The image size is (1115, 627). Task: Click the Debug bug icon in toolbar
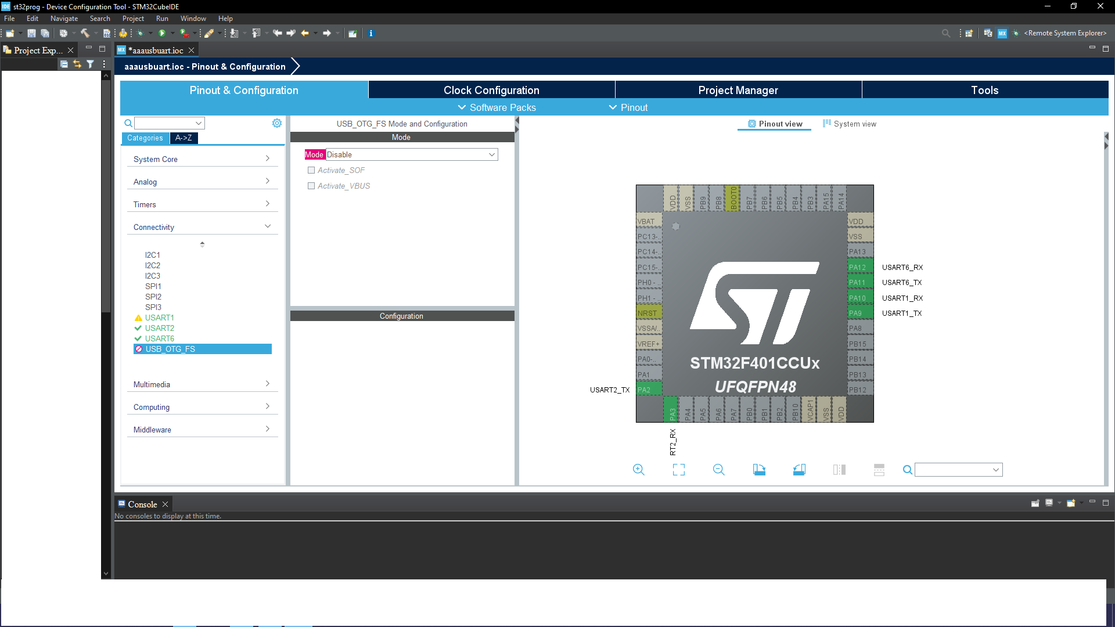coord(140,33)
